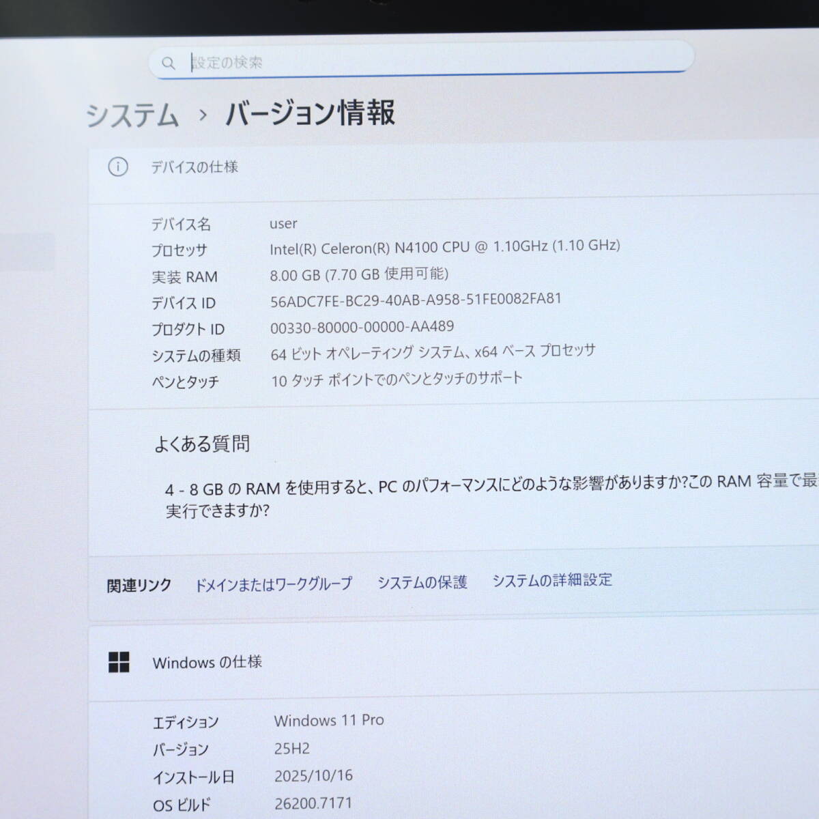Go back to システム breadcrumb
This screenshot has height=819, width=819.
pyautogui.click(x=132, y=115)
